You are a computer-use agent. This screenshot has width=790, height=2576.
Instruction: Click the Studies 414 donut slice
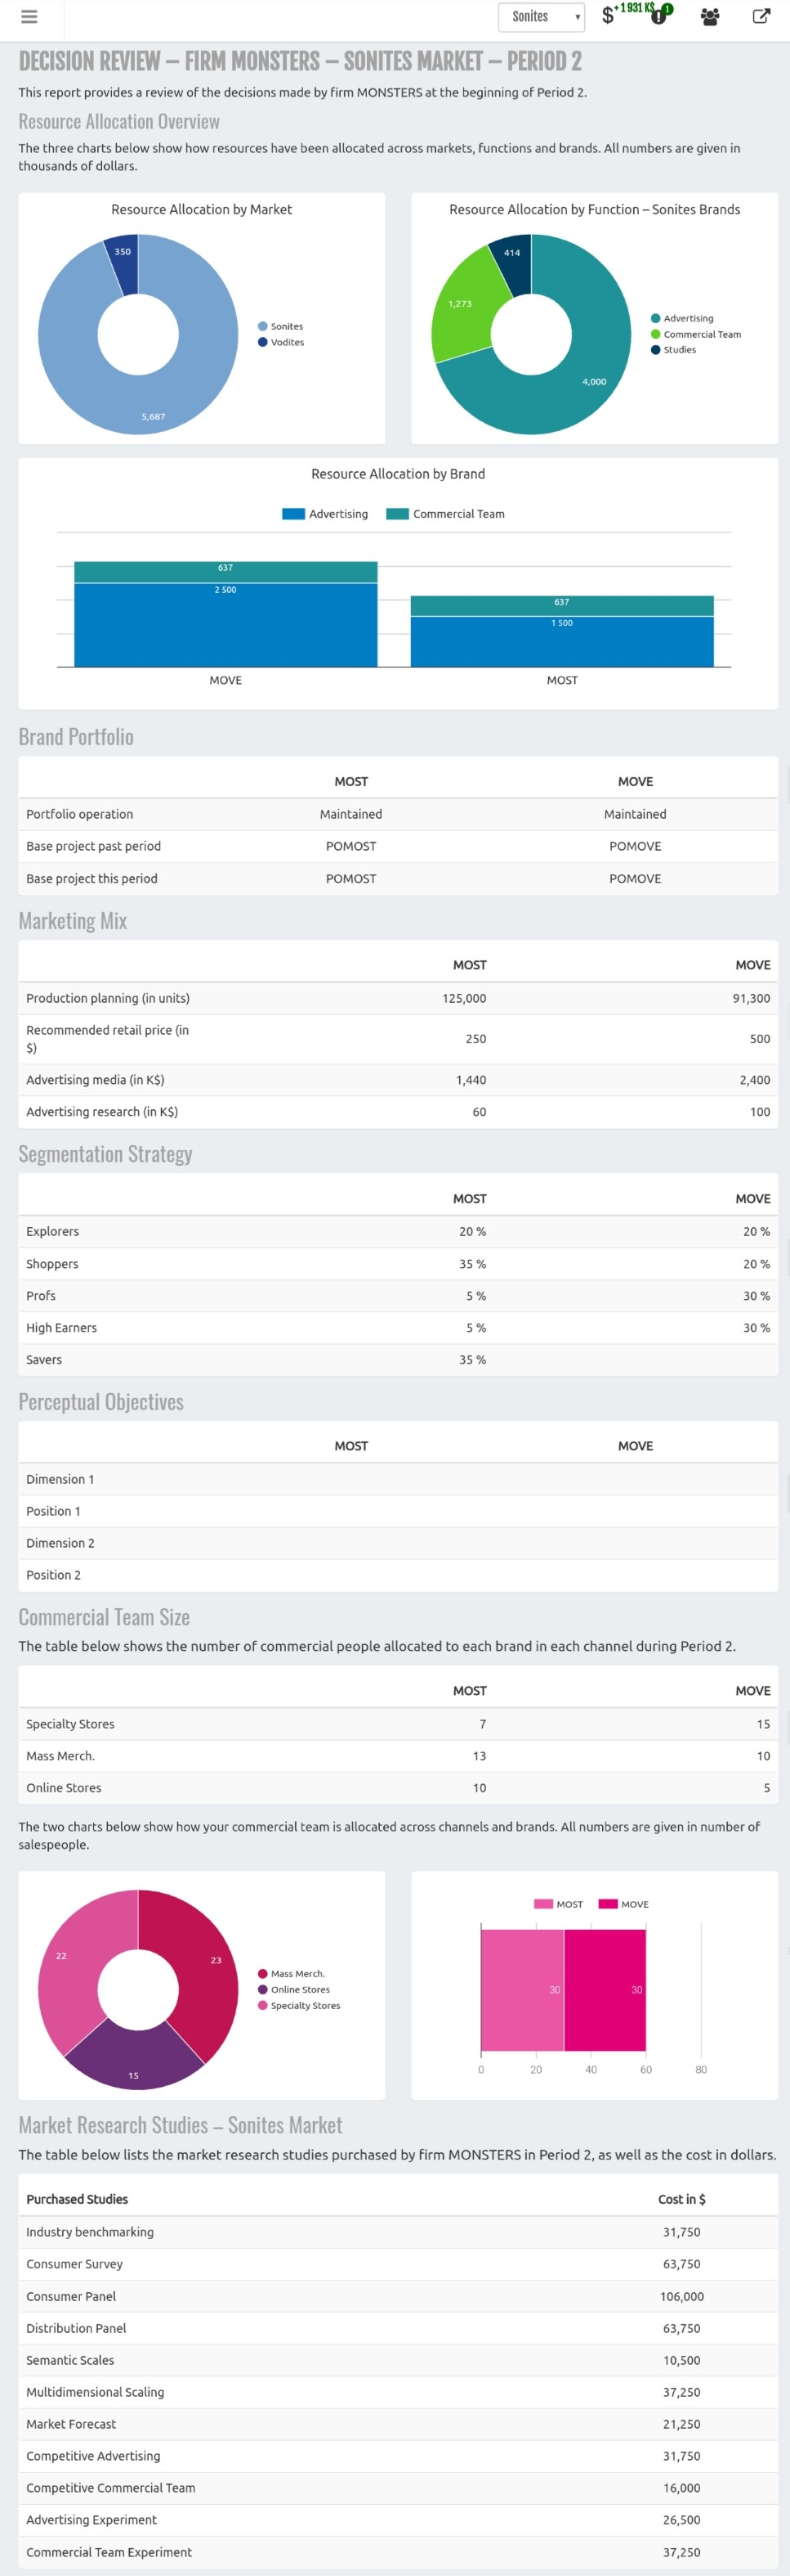click(511, 263)
